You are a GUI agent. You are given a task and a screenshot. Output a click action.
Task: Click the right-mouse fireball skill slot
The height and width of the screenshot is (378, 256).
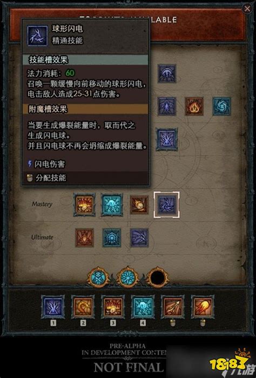(203, 307)
